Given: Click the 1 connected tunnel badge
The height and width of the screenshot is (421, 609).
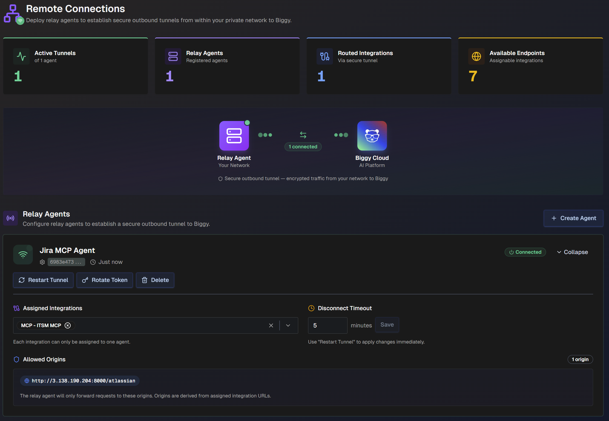Looking at the screenshot, I should tap(303, 147).
